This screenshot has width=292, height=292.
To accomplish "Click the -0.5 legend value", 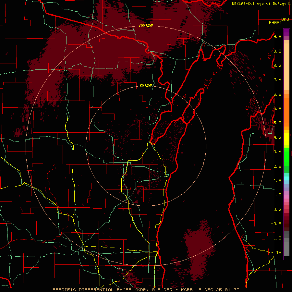I will click(276, 224).
